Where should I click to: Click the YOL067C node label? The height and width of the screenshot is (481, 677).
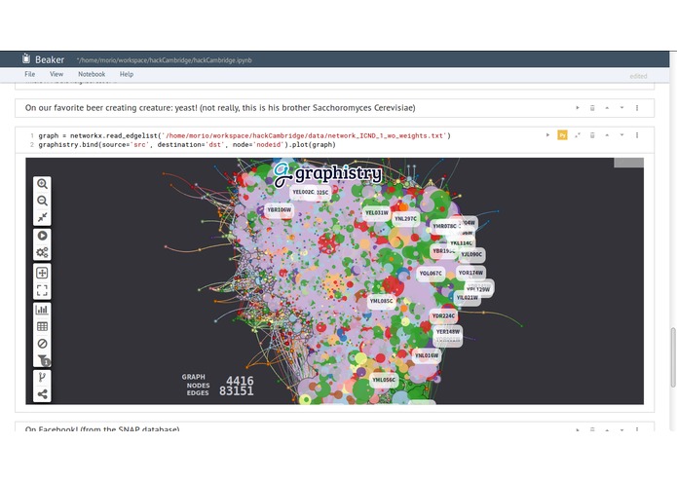(x=431, y=274)
